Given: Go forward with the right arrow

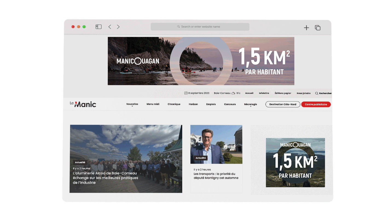Looking at the screenshot, I should point(118,27).
